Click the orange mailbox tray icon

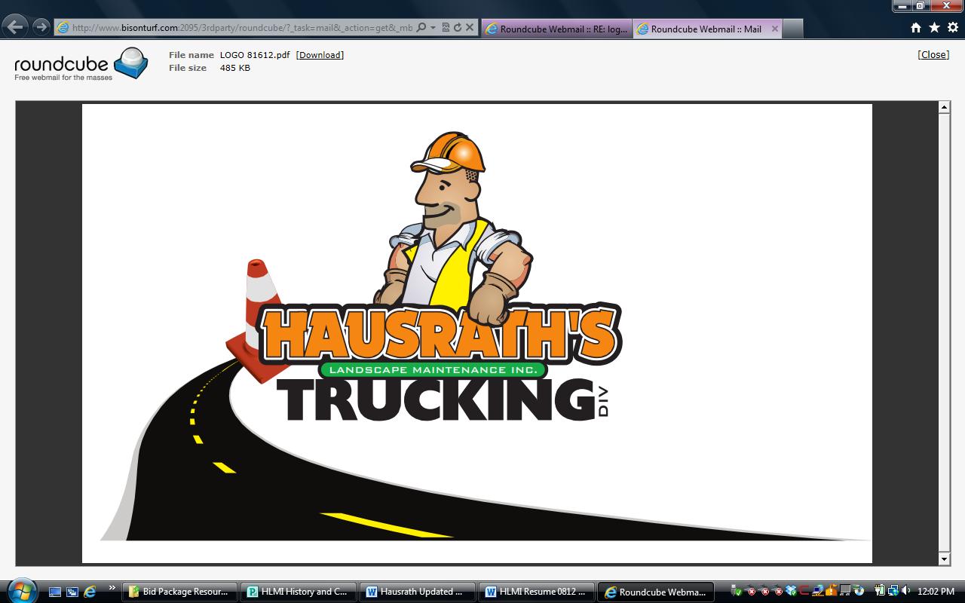pos(832,591)
